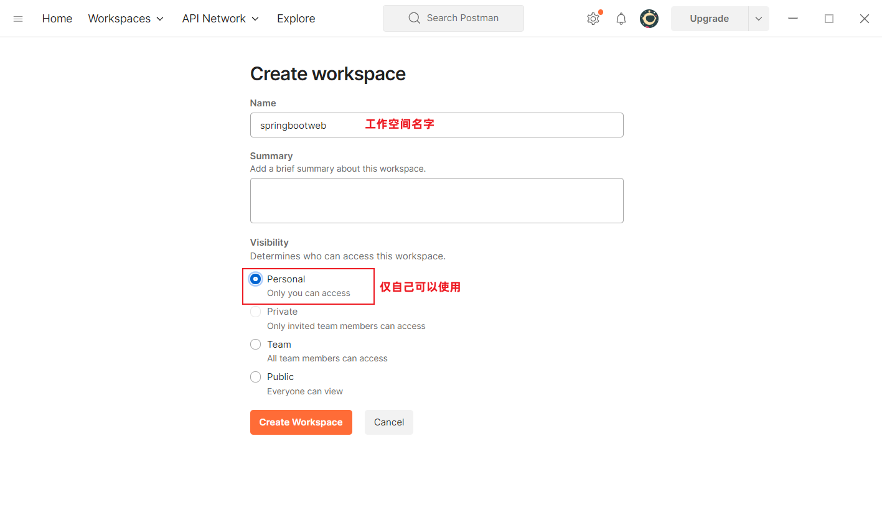Minimize the Postman window

click(x=793, y=19)
